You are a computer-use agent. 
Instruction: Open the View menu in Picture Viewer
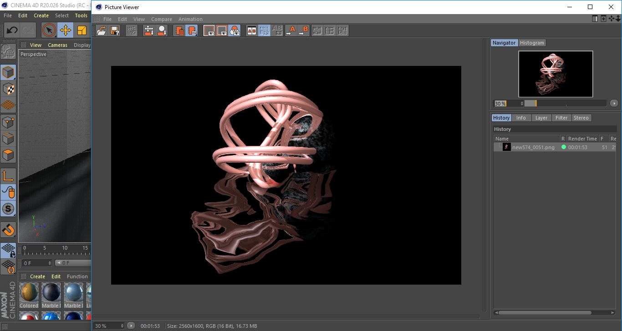click(139, 19)
